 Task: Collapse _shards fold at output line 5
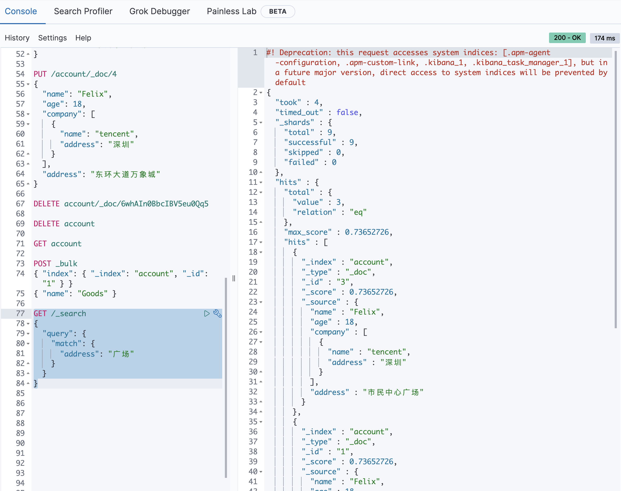click(x=261, y=122)
